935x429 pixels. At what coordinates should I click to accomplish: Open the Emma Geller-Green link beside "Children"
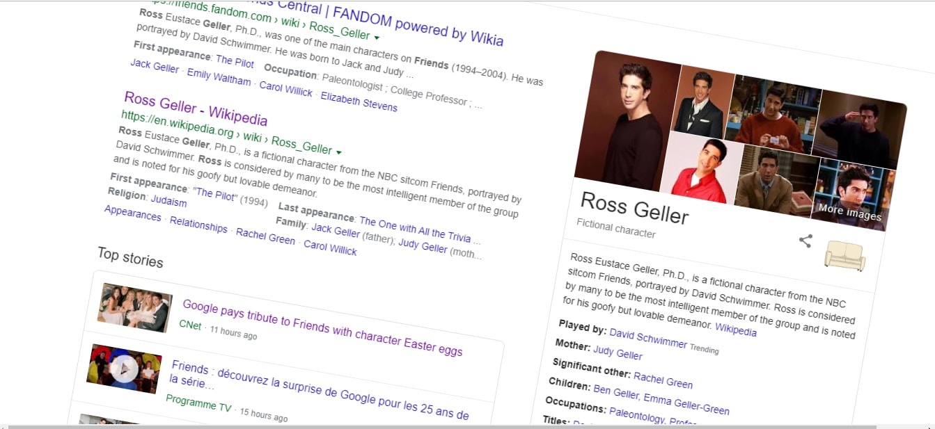[686, 404]
